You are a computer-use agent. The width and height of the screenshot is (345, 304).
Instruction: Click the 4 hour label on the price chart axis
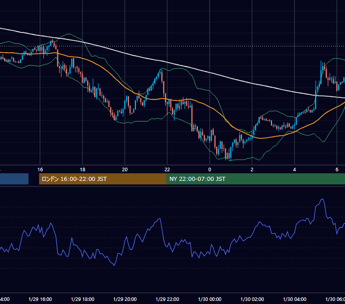(294, 170)
